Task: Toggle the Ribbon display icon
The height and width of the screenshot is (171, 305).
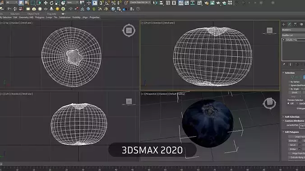Action: 181,3
